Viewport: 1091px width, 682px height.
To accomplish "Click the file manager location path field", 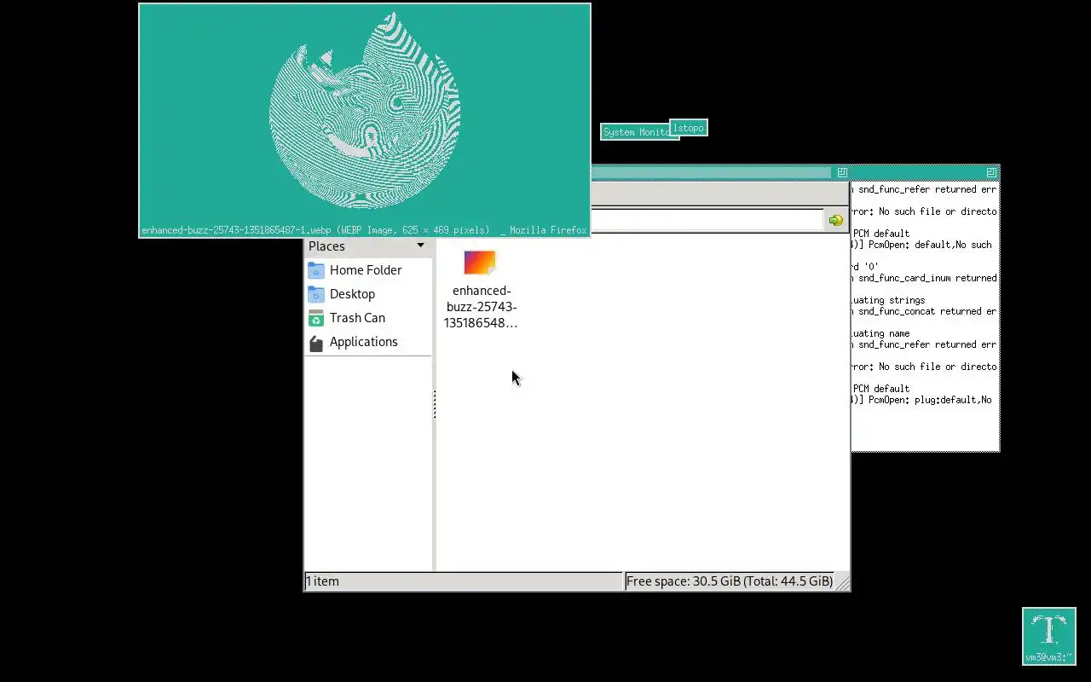I will [707, 220].
